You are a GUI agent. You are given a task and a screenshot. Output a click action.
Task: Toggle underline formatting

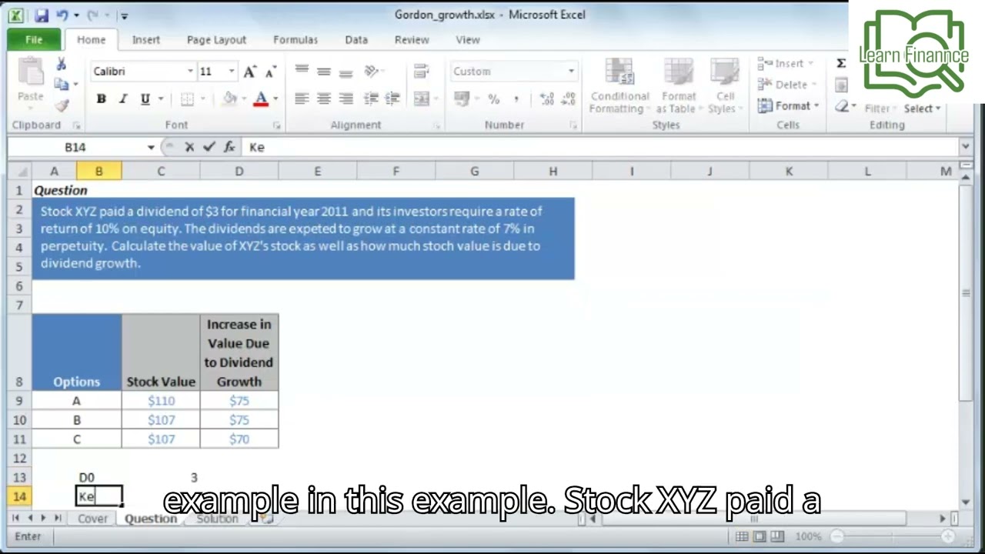pyautogui.click(x=145, y=98)
